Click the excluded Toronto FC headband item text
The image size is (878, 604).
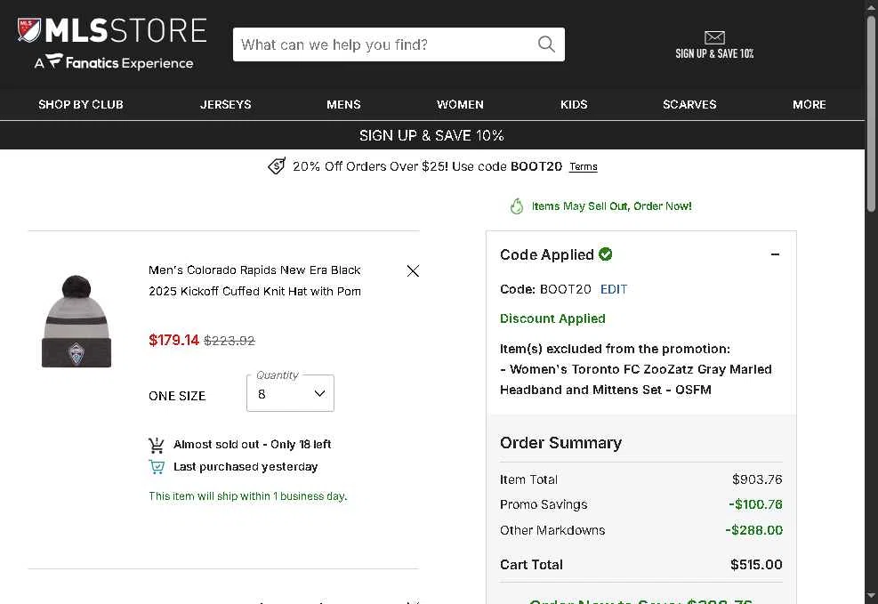pos(636,380)
